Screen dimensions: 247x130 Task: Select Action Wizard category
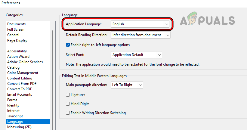(18, 57)
